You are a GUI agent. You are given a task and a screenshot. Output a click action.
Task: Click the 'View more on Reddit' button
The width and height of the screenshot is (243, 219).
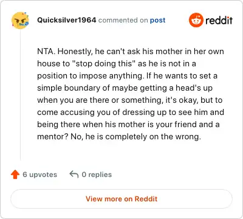tap(122, 199)
